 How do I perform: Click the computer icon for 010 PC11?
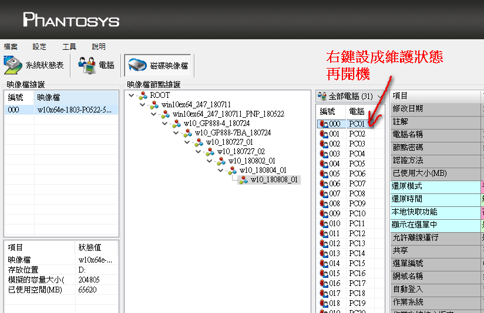[x=324, y=223]
